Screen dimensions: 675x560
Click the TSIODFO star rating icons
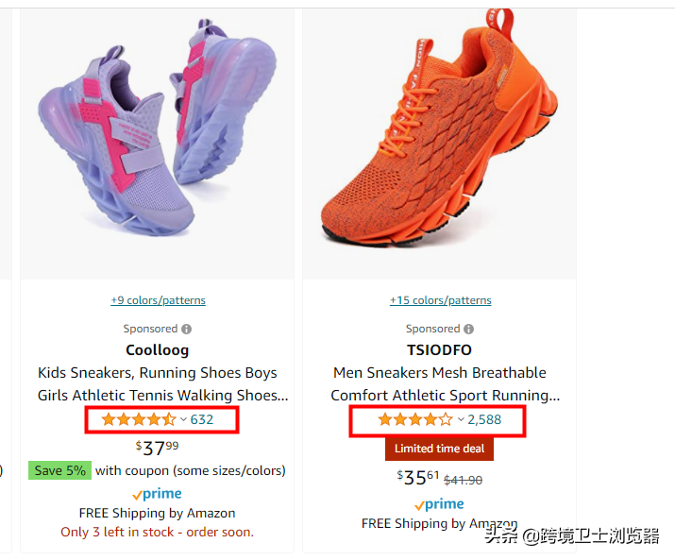[x=415, y=419]
